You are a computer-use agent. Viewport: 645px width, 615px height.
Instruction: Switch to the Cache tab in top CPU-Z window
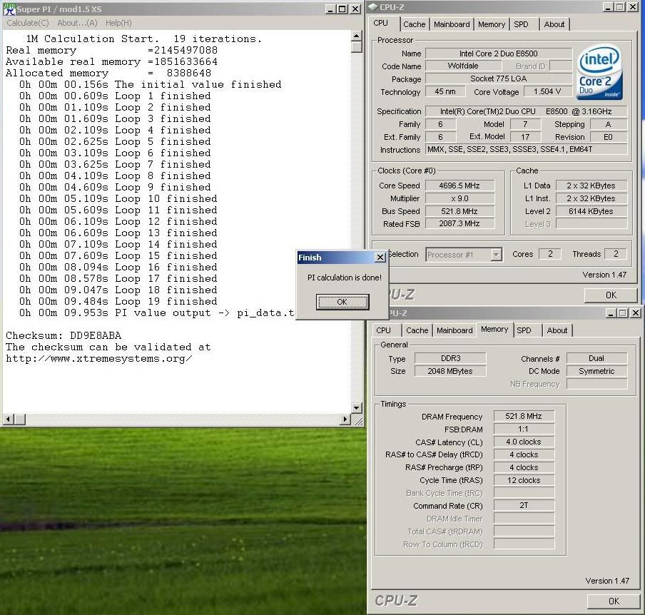415,24
